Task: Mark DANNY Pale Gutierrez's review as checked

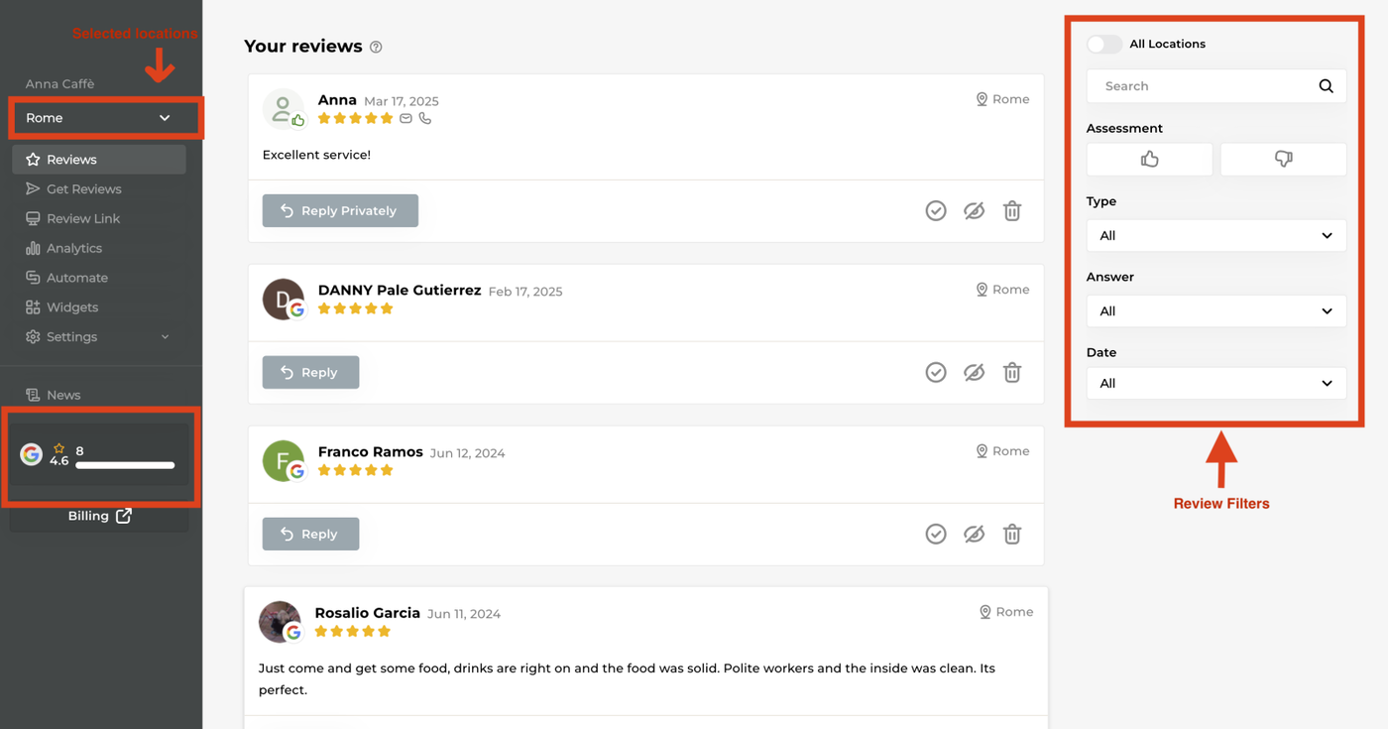Action: click(x=935, y=372)
